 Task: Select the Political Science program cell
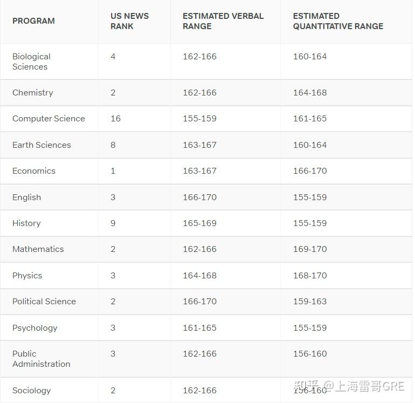(x=44, y=302)
